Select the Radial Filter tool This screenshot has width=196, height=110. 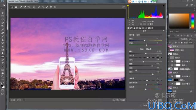pyautogui.click(x=55, y=7)
